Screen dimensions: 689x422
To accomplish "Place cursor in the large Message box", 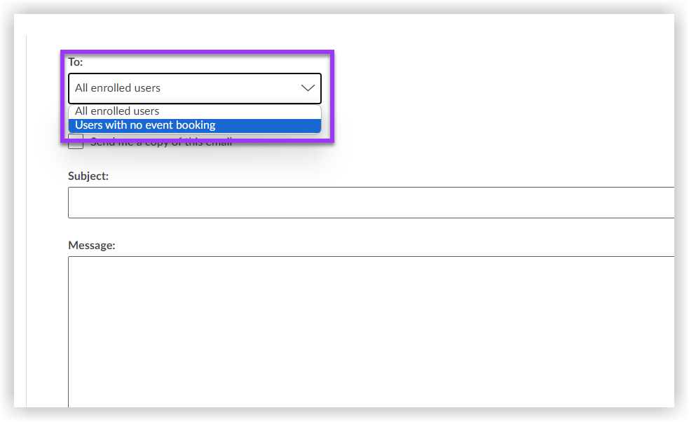I will coord(370,329).
